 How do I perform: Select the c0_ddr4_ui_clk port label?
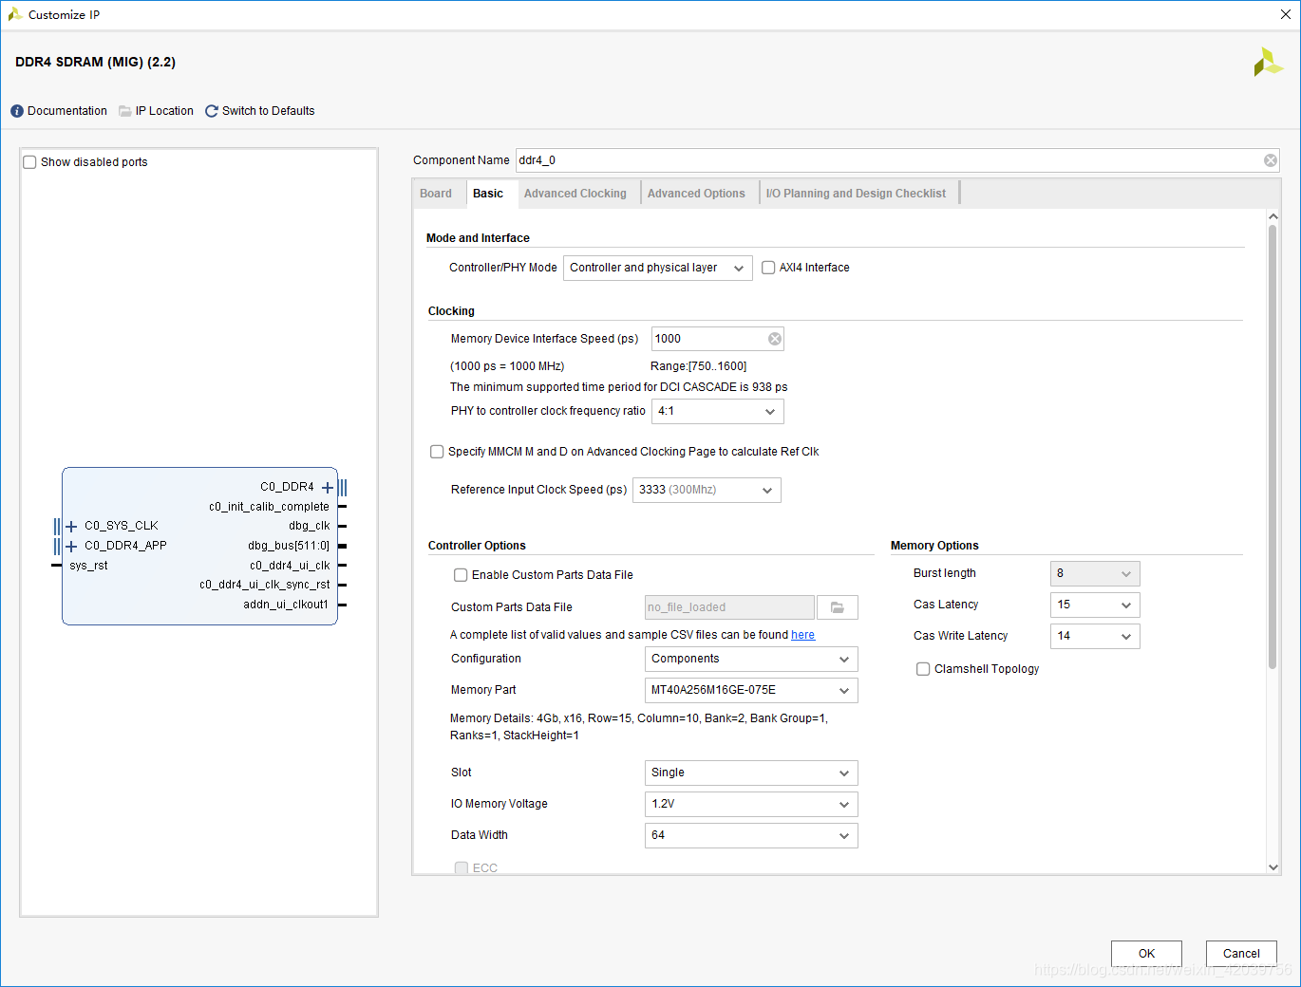pyautogui.click(x=290, y=566)
